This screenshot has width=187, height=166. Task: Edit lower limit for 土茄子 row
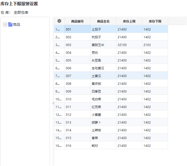[155, 29]
